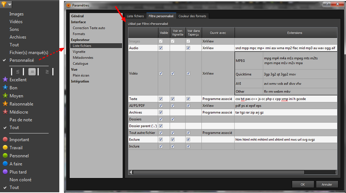This screenshot has width=346, height=193.
Task: Toggle Voir dans l'aperçu for Exclure row
Action: (188, 140)
